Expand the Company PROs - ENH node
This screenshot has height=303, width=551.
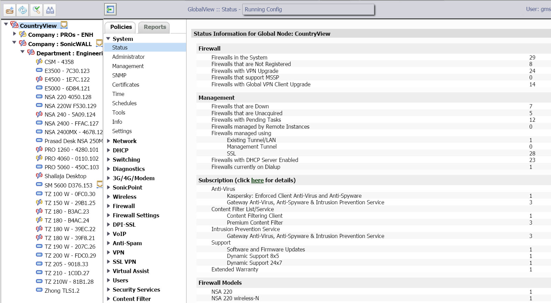(14, 34)
